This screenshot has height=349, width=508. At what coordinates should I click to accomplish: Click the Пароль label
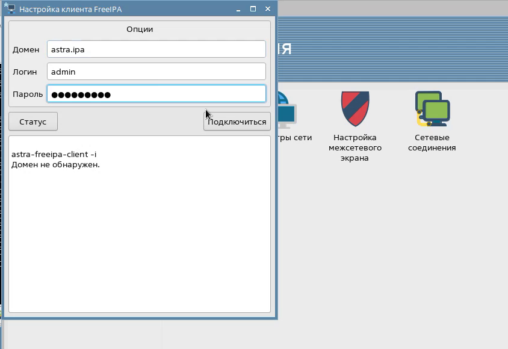tap(28, 94)
